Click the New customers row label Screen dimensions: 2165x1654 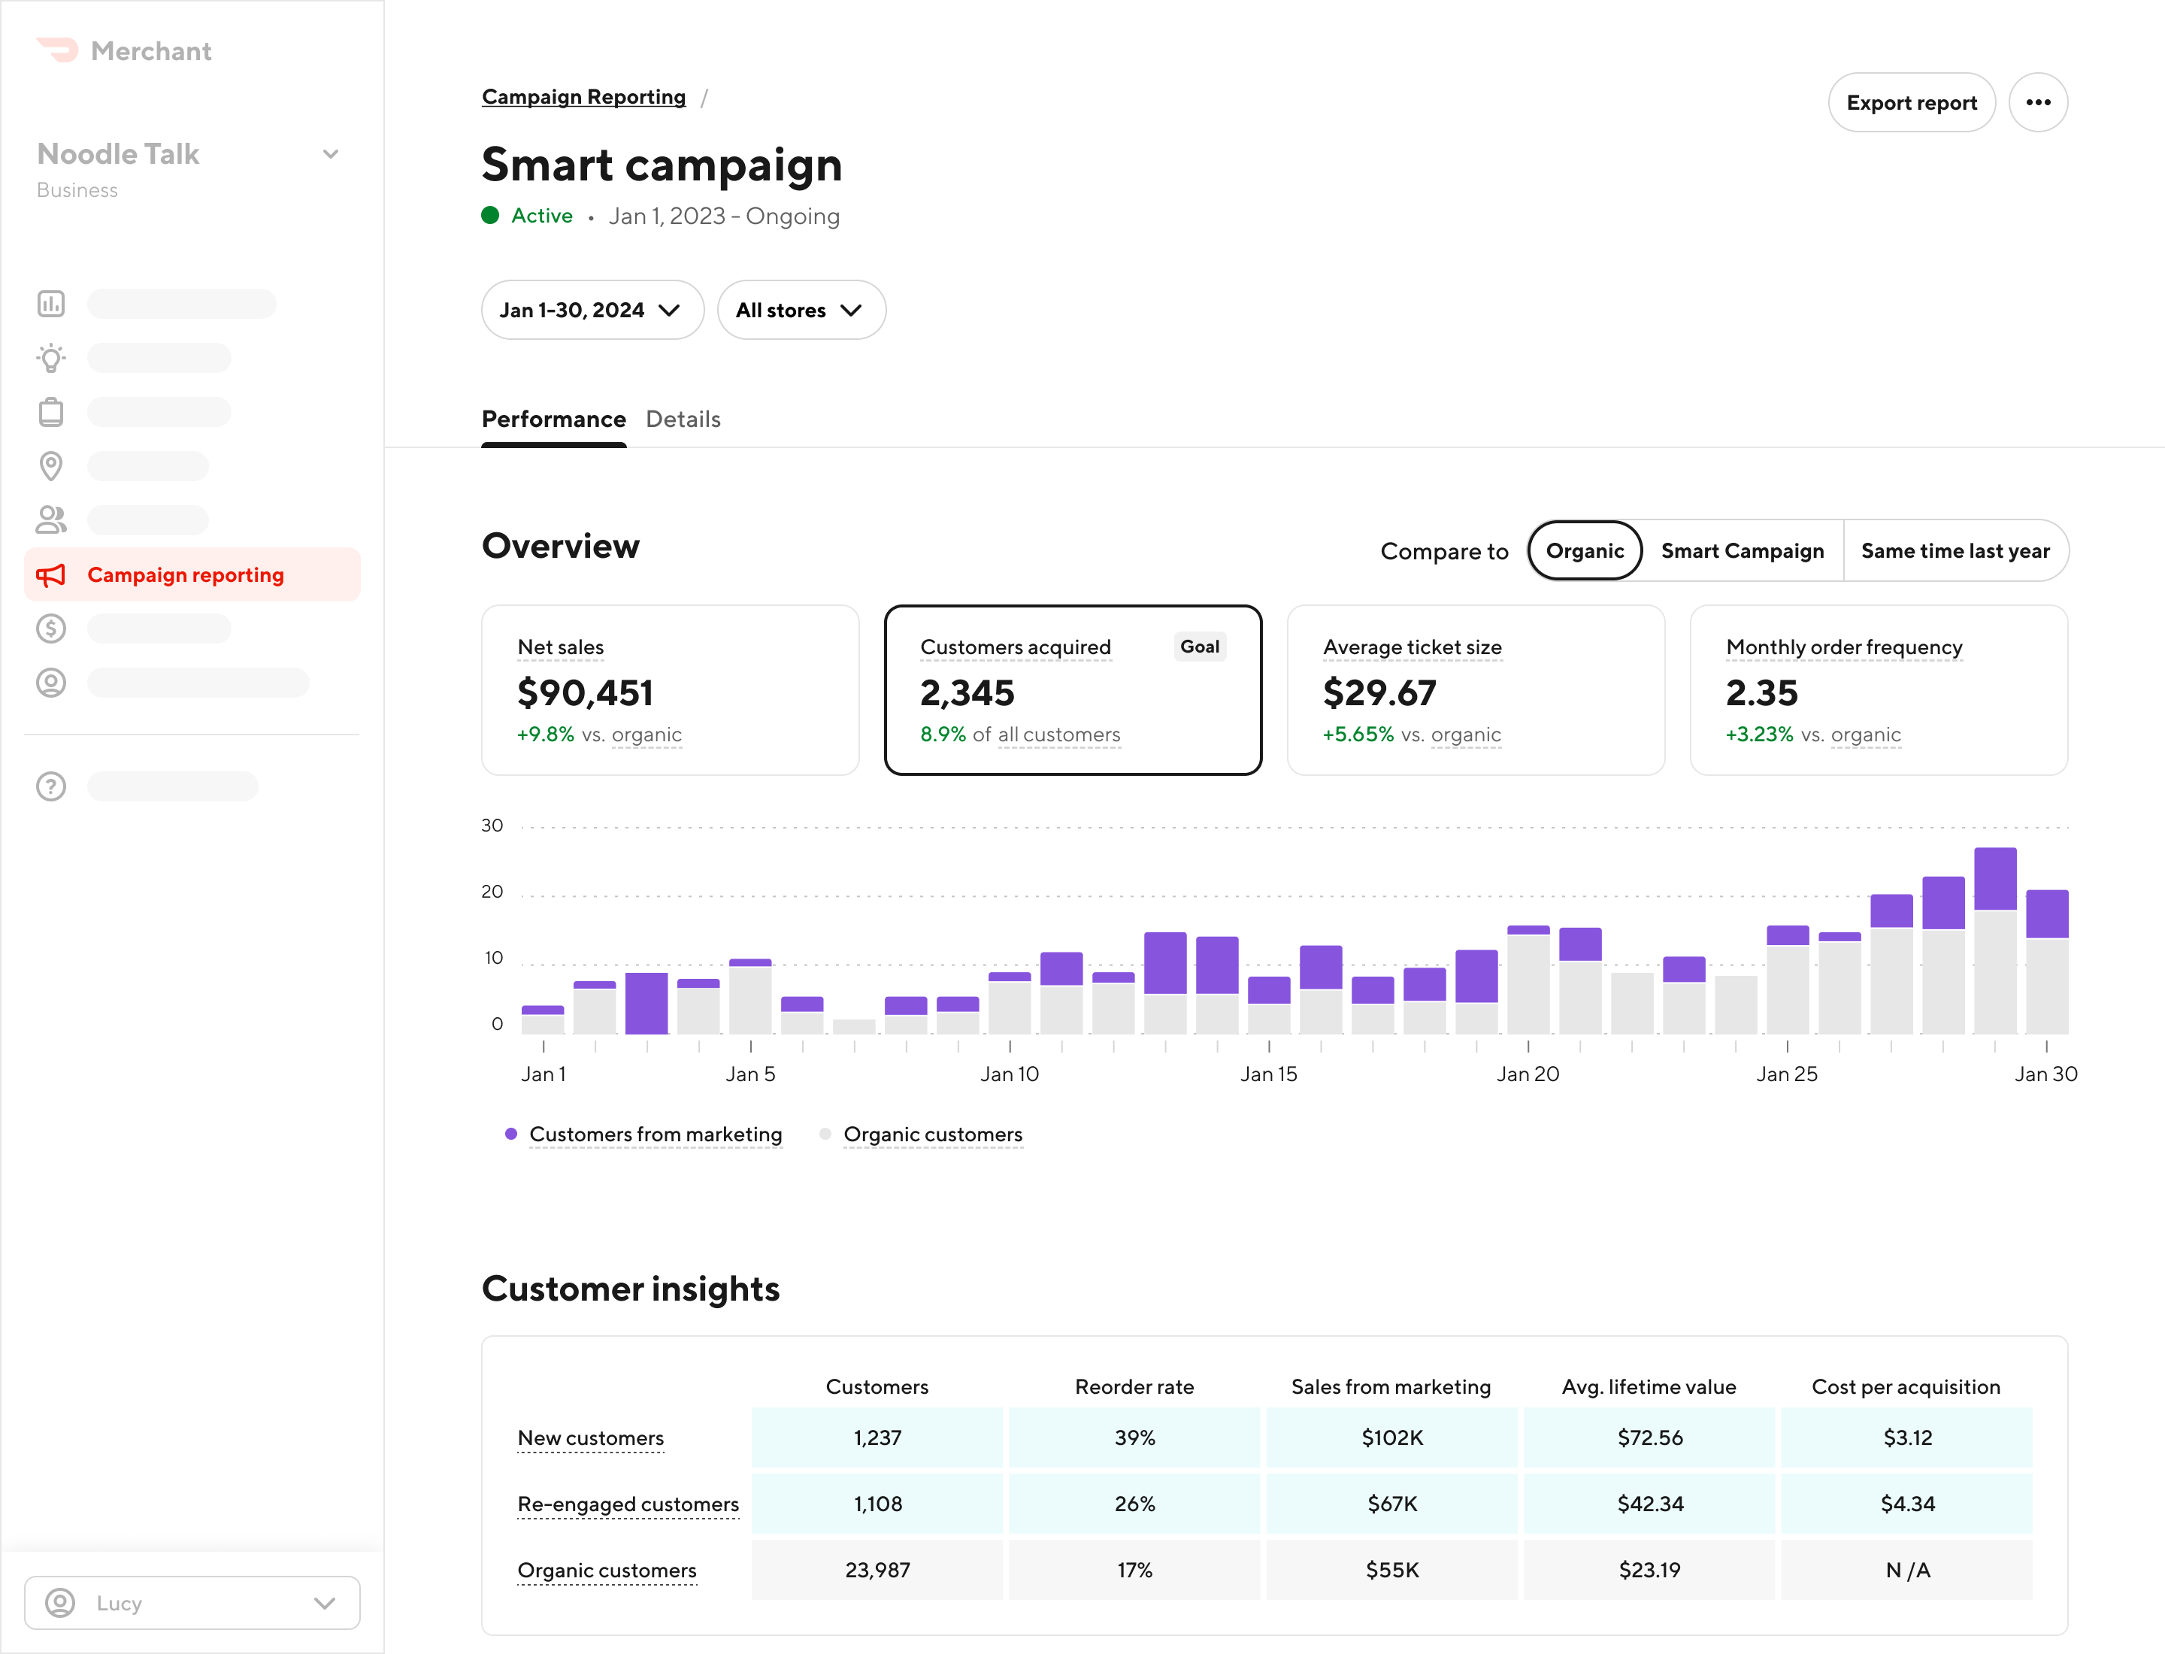591,1437
